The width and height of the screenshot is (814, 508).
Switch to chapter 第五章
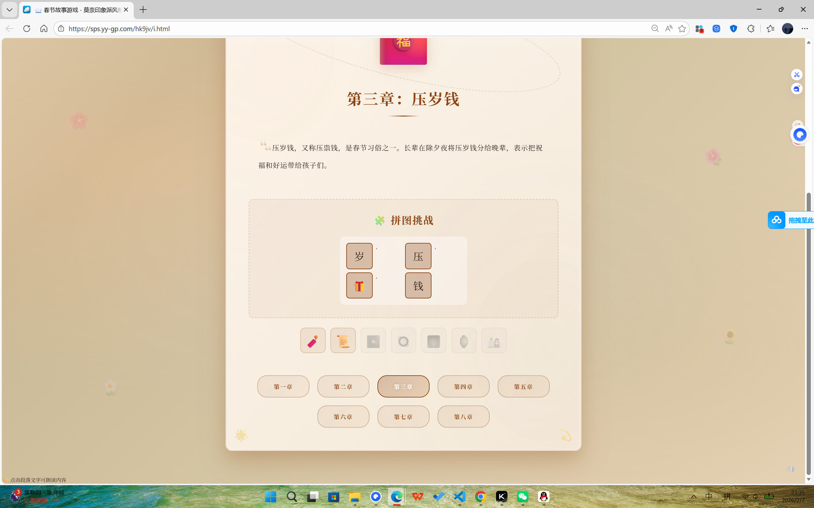pos(523,387)
